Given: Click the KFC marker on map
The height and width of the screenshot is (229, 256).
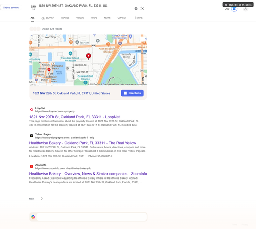Looking at the screenshot, I should [x=71, y=42].
